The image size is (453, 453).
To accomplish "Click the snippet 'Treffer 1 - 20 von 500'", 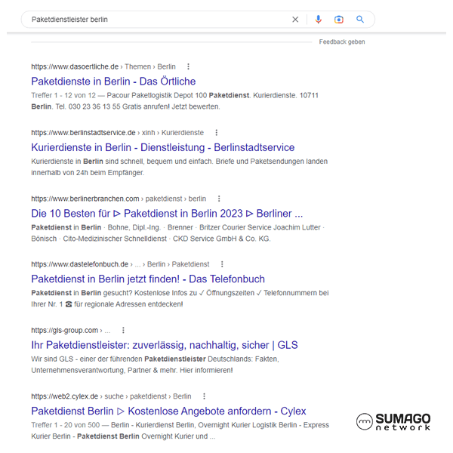I will pyautogui.click(x=65, y=425).
